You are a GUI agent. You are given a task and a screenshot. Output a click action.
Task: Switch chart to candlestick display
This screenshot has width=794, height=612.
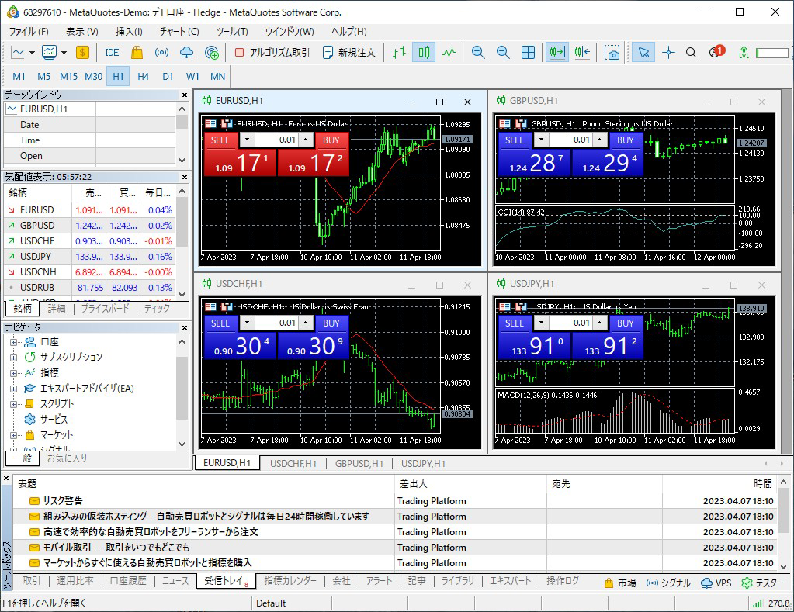pyautogui.click(x=424, y=53)
